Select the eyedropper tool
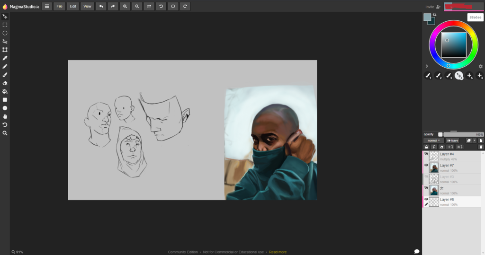 click(5, 58)
